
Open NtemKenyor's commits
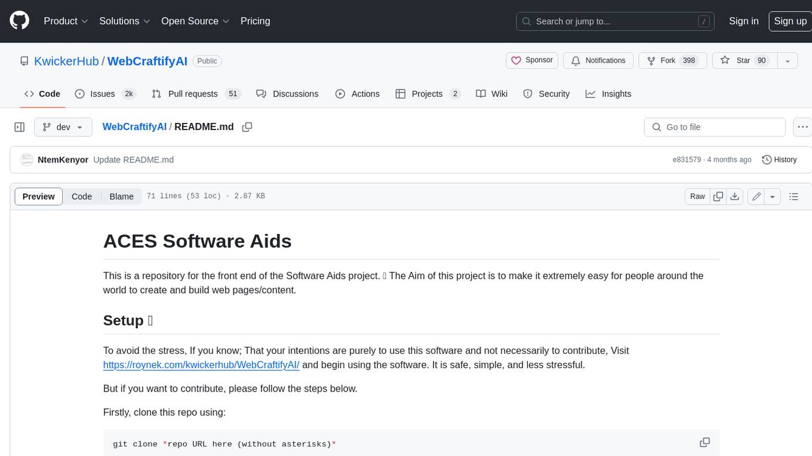63,160
